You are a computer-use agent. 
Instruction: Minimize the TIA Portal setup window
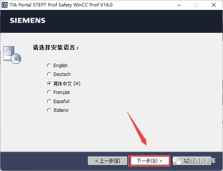coord(179,5)
